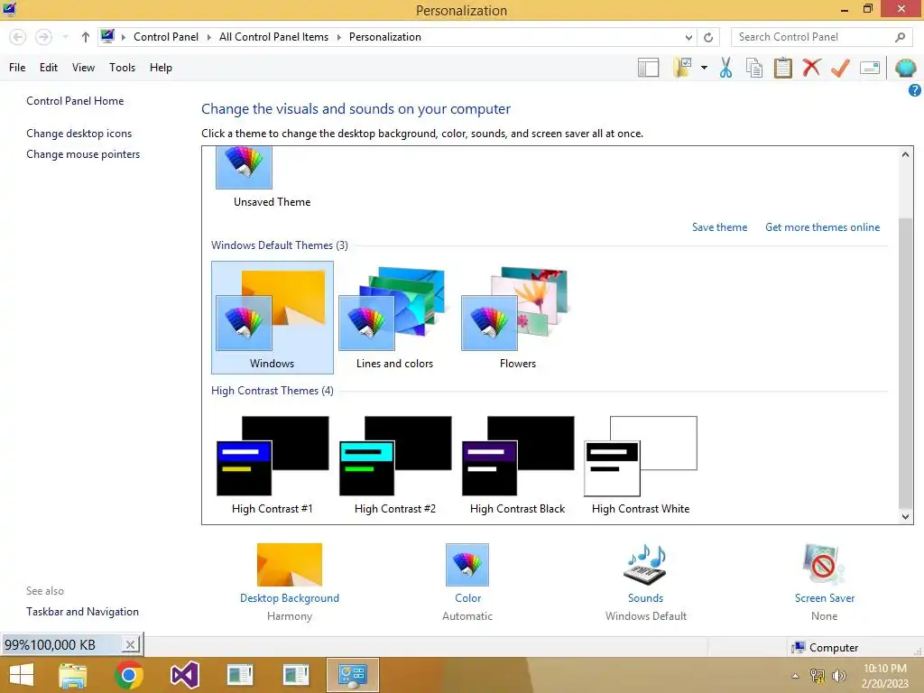This screenshot has height=693, width=924.
Task: Open the recent locations dropdown arrow
Action: click(65, 37)
